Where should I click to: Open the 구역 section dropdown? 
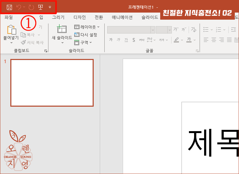(x=83, y=42)
